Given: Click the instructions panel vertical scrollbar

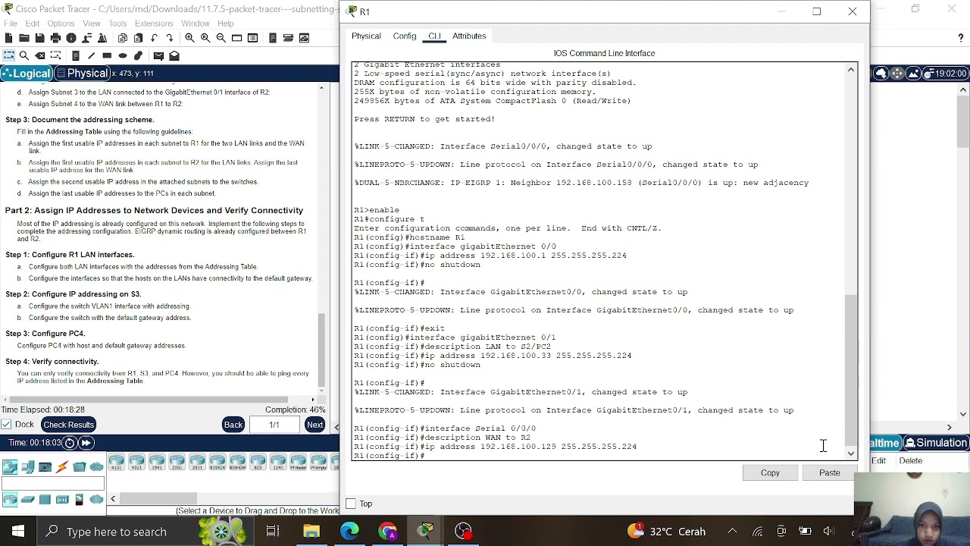Looking at the screenshot, I should coord(321,349).
